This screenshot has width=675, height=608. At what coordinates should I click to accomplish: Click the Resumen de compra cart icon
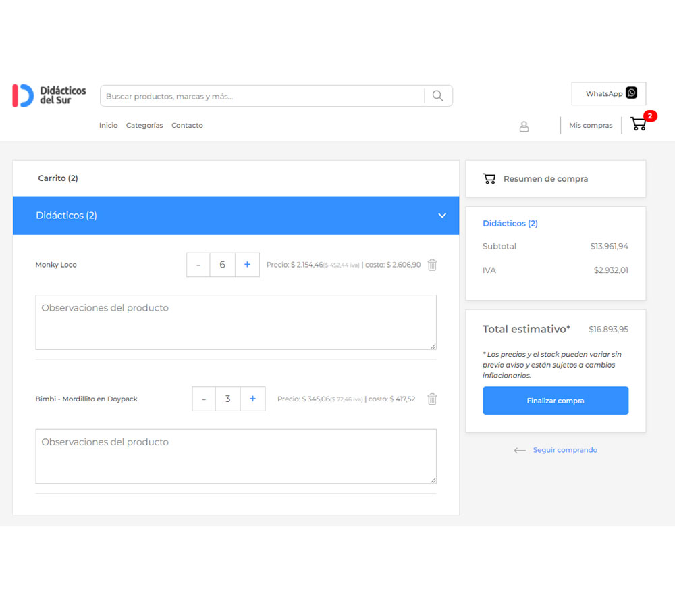[x=489, y=179]
